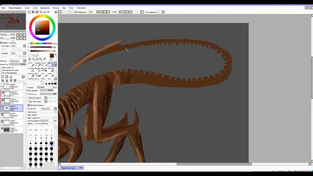Click the open canvas file tab at bottom
This screenshot has height=176, width=313.
point(71,168)
